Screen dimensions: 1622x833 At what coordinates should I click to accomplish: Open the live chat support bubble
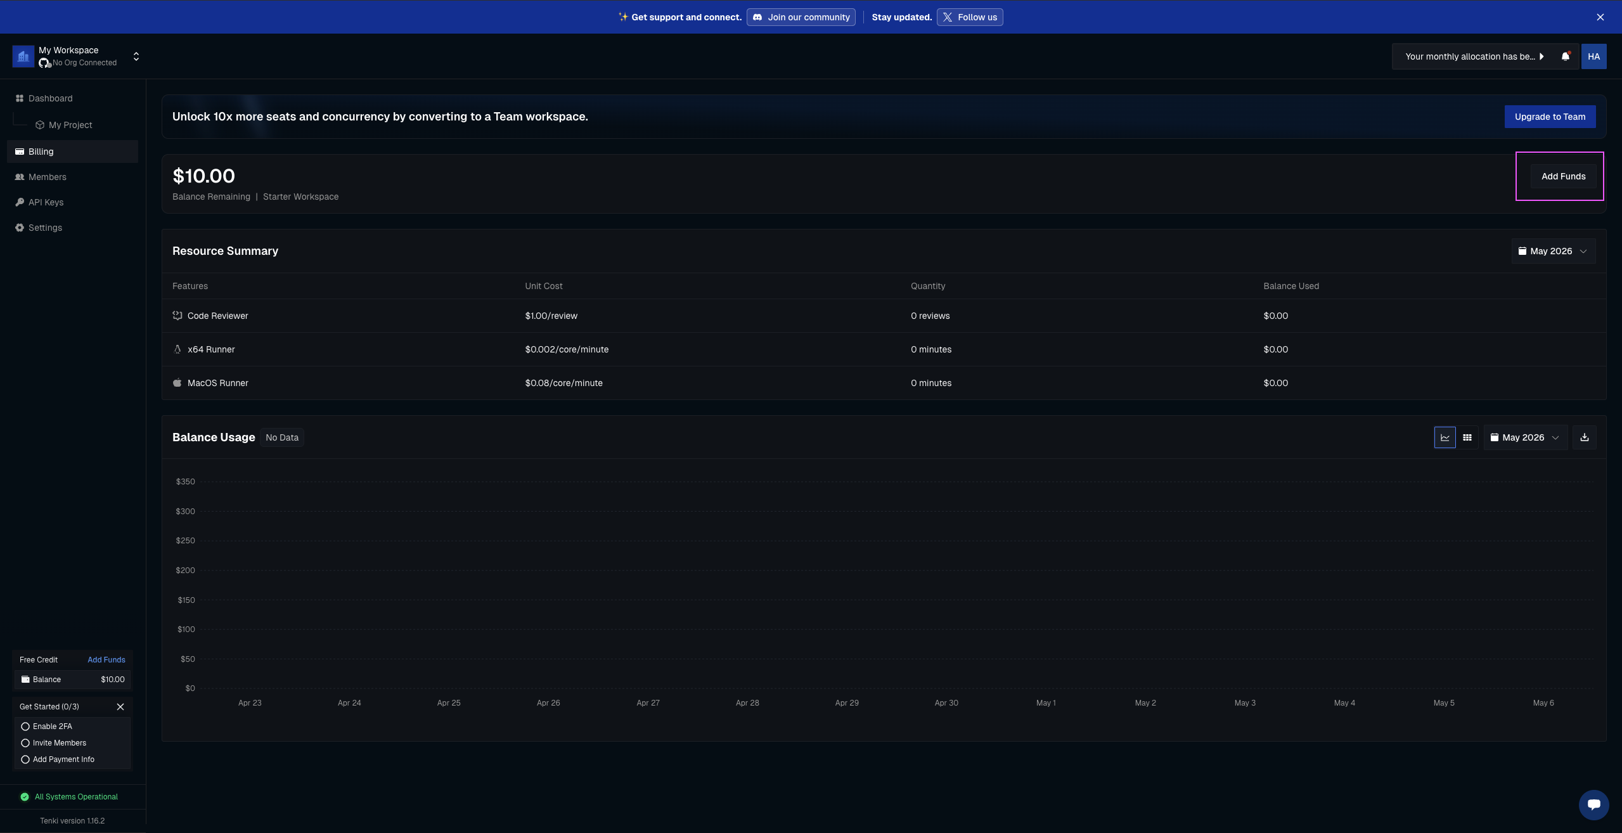click(x=1593, y=804)
